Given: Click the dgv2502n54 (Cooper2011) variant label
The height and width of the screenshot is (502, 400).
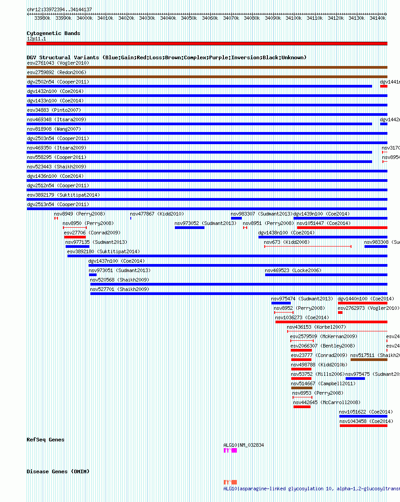Looking at the screenshot, I should tap(58, 82).
